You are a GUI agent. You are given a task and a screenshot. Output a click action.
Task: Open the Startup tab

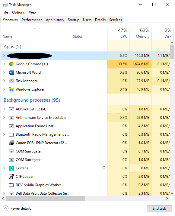click(74, 20)
